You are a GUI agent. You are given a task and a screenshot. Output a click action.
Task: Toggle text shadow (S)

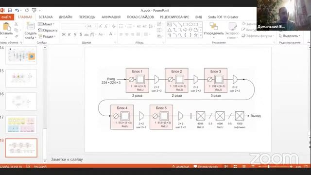81,35
